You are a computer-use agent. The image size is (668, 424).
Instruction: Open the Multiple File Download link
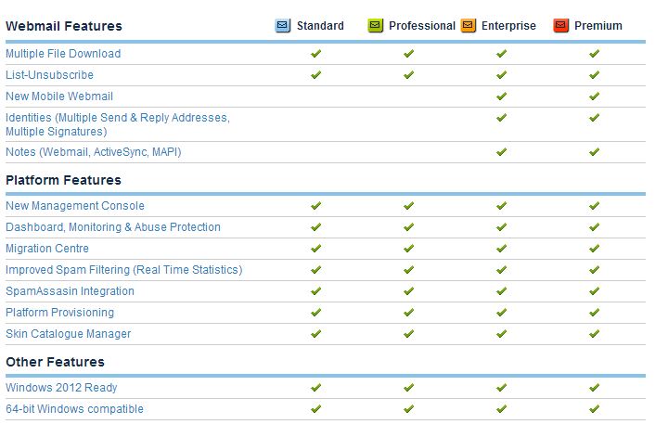point(63,54)
